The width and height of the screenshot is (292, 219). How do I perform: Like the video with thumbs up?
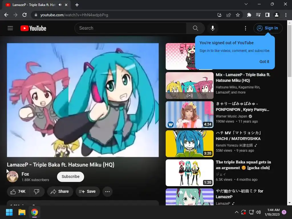(18, 191)
